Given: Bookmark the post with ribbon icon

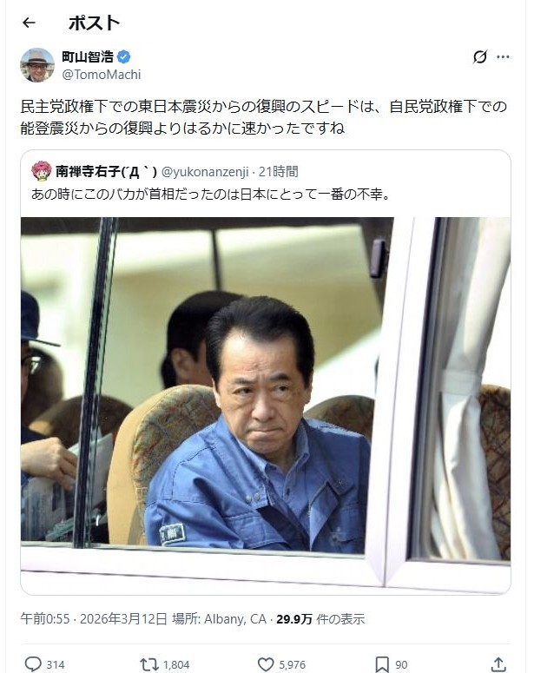Looking at the screenshot, I should click(382, 664).
